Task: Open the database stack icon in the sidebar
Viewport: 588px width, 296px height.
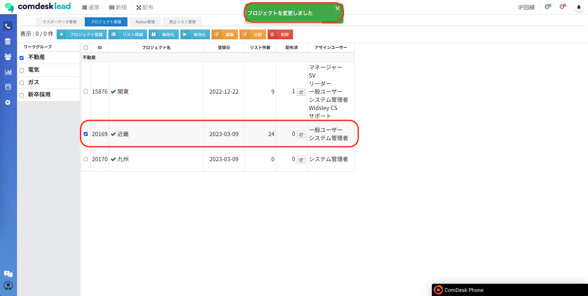Action: (x=8, y=41)
